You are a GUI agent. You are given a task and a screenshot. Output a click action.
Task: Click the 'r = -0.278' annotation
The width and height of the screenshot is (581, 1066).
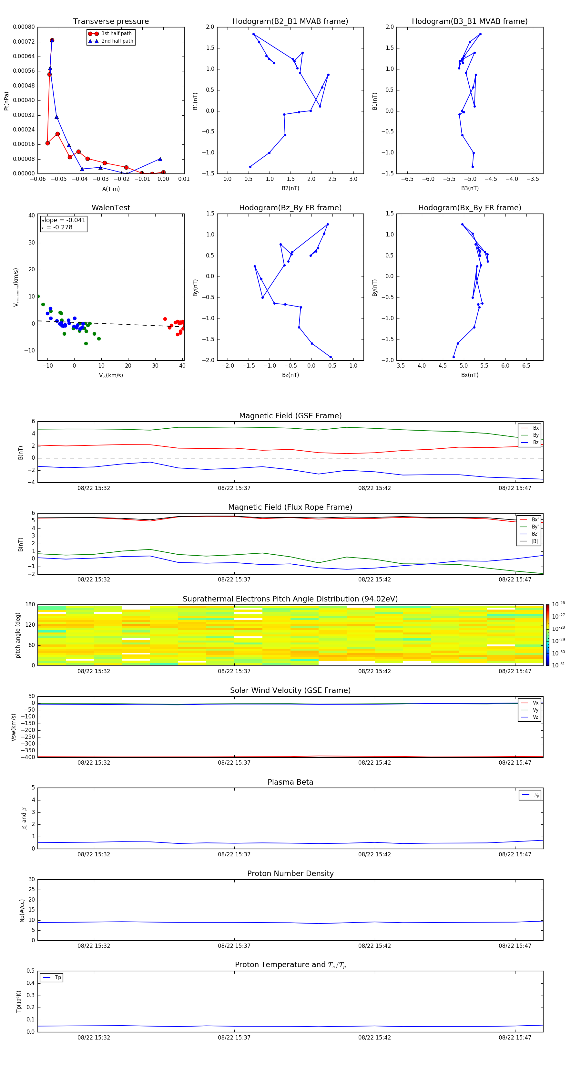tap(57, 227)
